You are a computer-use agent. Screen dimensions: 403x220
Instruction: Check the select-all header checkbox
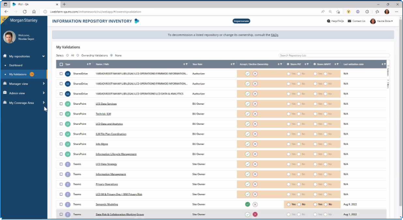(x=61, y=64)
